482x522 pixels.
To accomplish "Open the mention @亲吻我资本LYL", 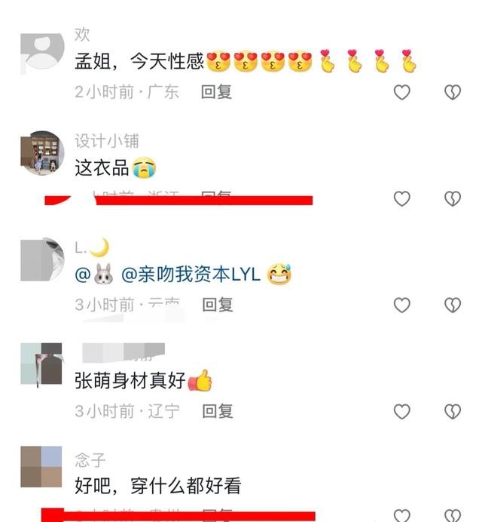I will 191,275.
